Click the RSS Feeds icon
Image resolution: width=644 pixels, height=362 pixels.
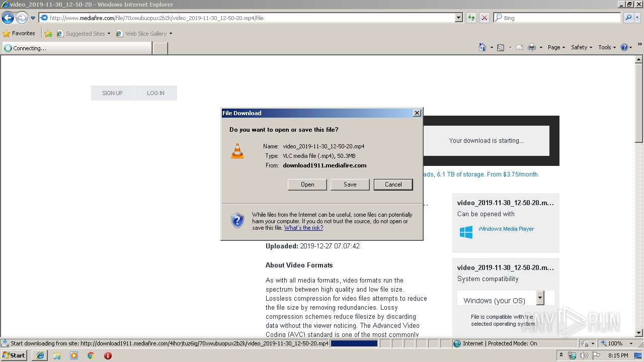[501, 47]
